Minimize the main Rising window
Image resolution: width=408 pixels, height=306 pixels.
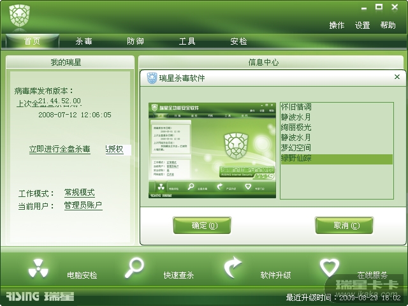tap(364, 8)
